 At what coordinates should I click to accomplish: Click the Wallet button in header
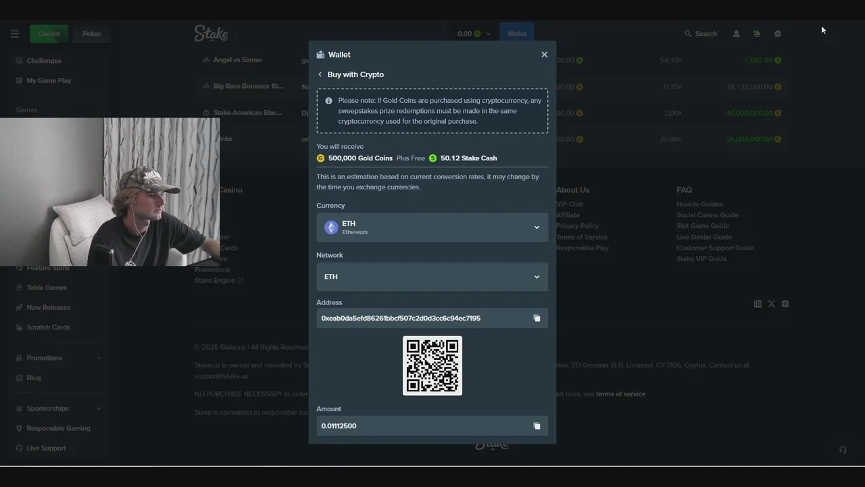pos(517,34)
